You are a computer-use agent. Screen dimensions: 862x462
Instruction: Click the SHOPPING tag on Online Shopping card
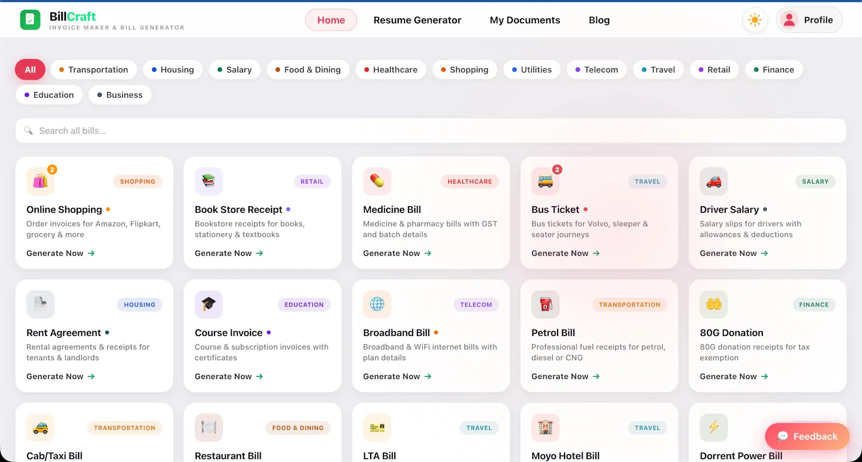click(x=137, y=181)
